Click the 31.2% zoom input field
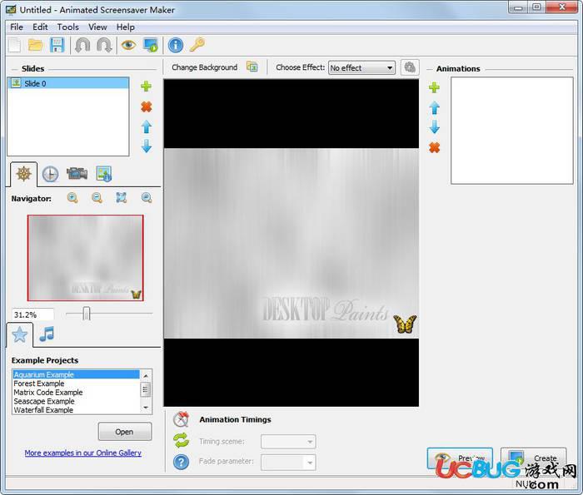This screenshot has width=583, height=495. point(32,314)
